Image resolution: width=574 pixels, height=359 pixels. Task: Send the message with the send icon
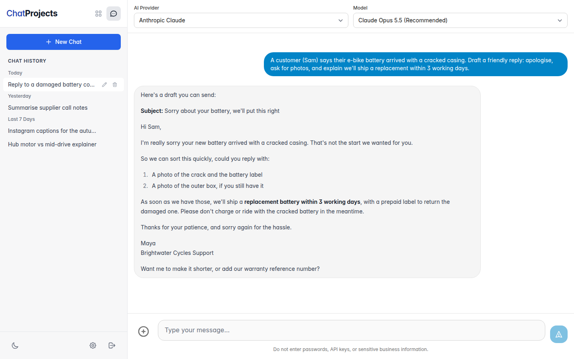pos(559,334)
